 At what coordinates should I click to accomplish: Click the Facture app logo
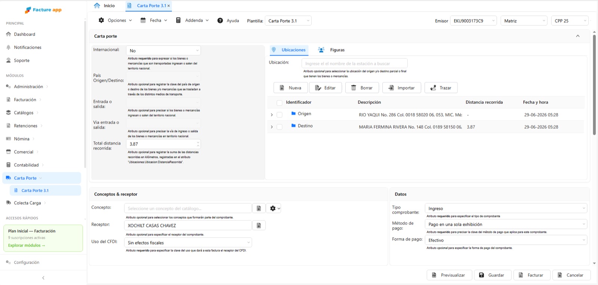pos(43,10)
